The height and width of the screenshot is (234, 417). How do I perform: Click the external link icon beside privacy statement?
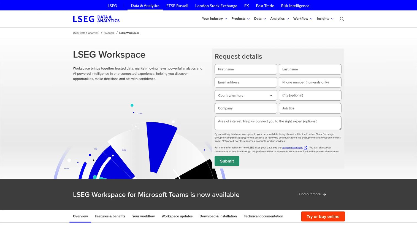tap(305, 148)
